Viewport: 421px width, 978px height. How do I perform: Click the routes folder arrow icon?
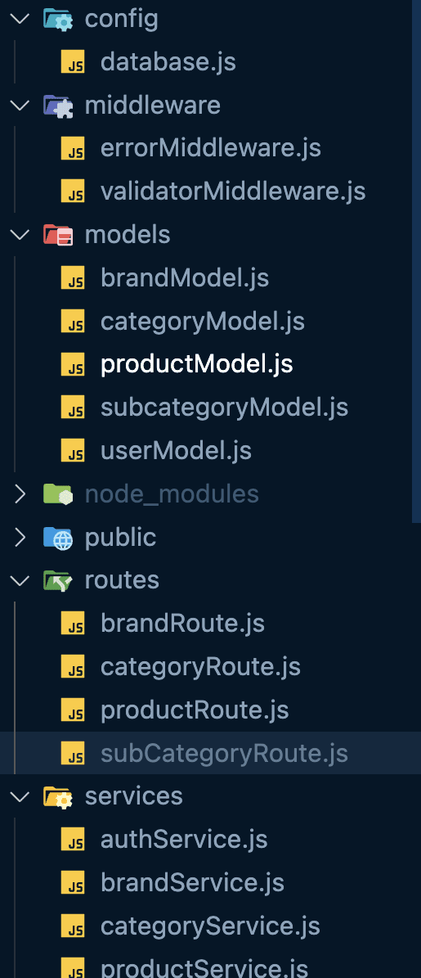click(x=58, y=580)
